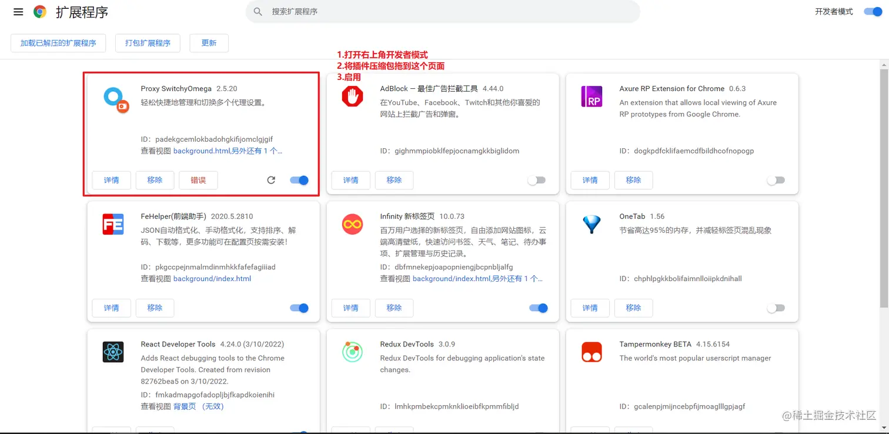
Task: Click 加载已解压的扩展程序 button
Action: 58,43
